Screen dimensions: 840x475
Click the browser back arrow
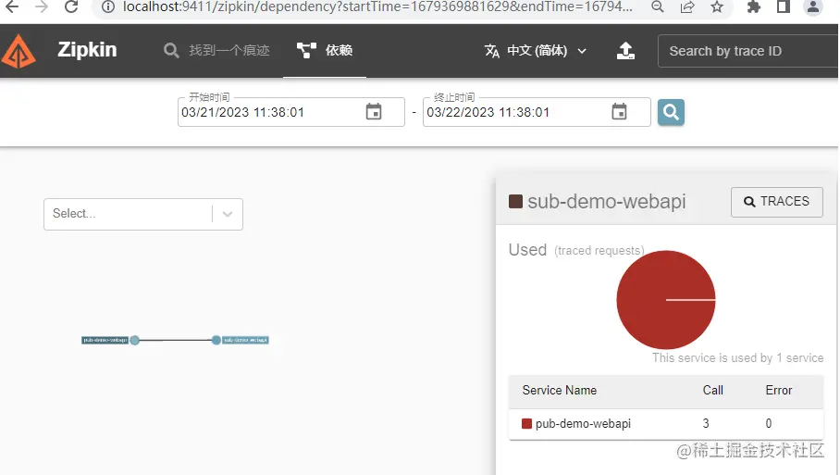coord(12,7)
